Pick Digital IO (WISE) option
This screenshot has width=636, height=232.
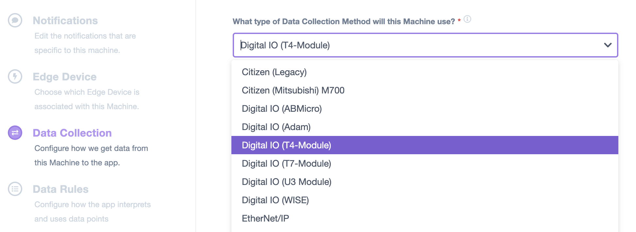coord(425,200)
